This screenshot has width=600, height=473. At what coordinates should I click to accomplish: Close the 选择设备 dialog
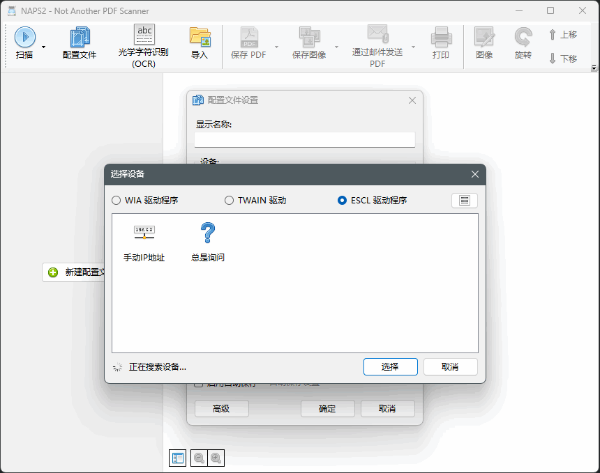pyautogui.click(x=475, y=174)
